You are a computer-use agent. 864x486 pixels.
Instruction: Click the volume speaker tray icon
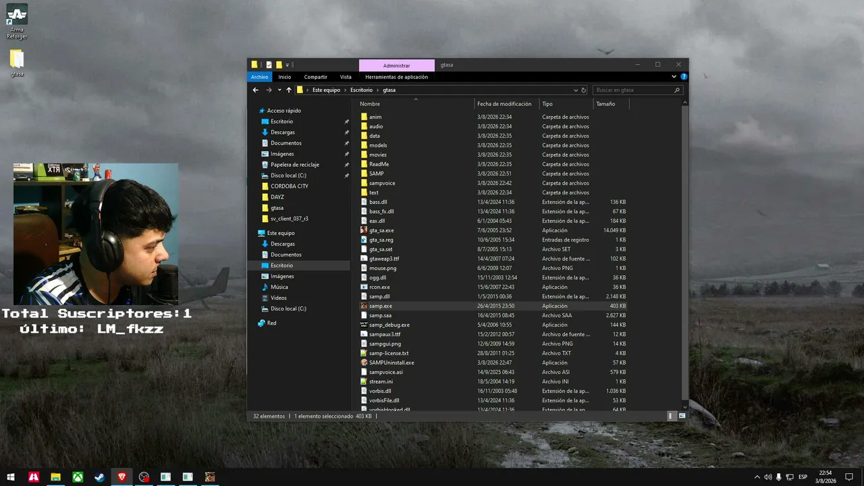pyautogui.click(x=767, y=477)
